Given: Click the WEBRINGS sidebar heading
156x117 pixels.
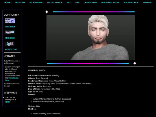Looking at the screenshot, I should 10,93.
